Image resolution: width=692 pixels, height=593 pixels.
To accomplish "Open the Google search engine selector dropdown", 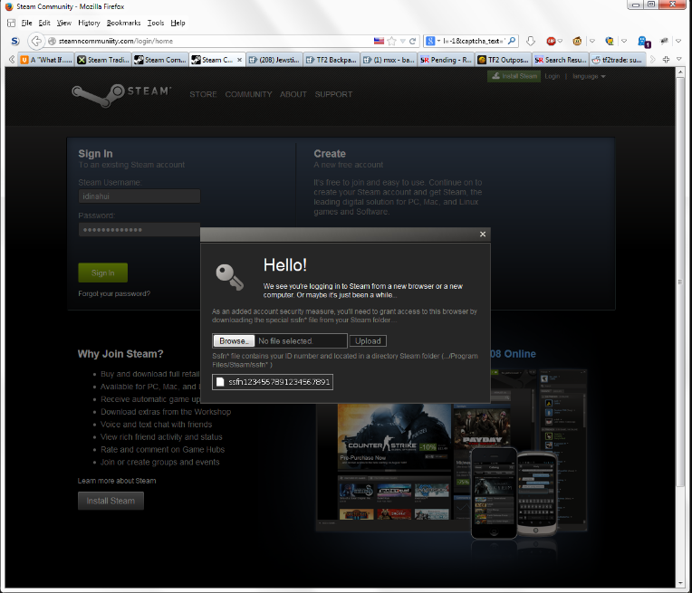I will (431, 42).
